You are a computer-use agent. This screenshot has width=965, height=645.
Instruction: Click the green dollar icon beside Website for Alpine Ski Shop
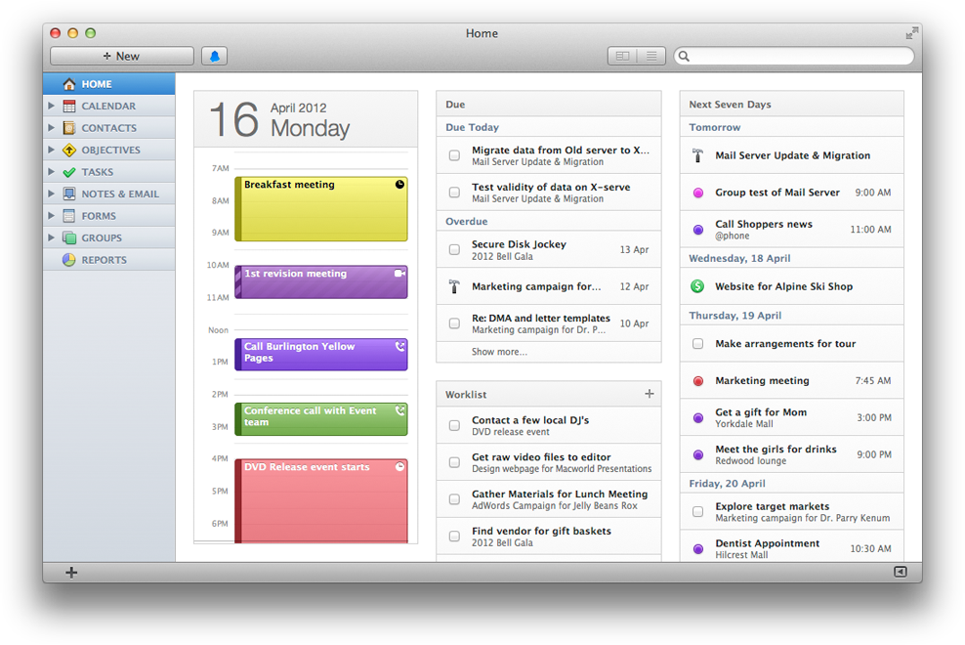pyautogui.click(x=697, y=285)
